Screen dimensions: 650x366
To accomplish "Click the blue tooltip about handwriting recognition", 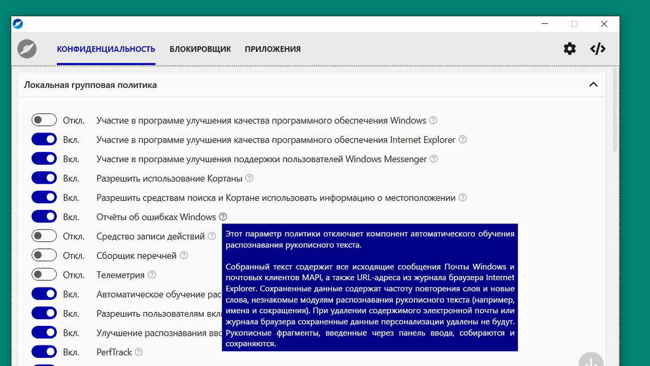I will (370, 287).
